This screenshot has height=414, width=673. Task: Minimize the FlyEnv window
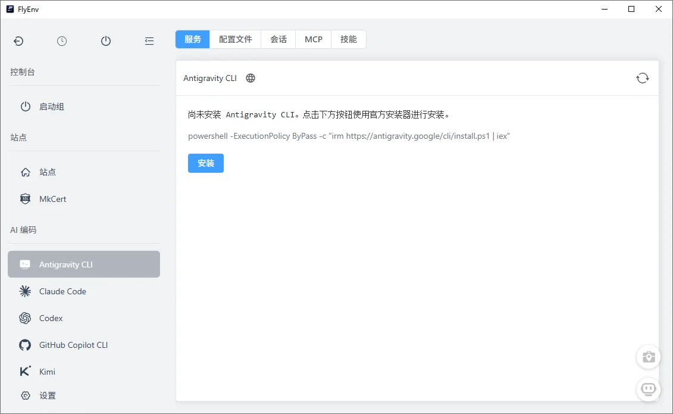click(605, 9)
